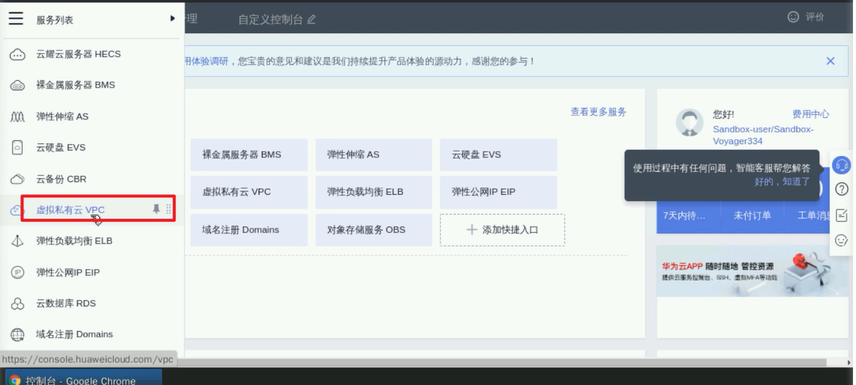
Task: Open the hamburger menu icon
Action: pyautogui.click(x=16, y=19)
